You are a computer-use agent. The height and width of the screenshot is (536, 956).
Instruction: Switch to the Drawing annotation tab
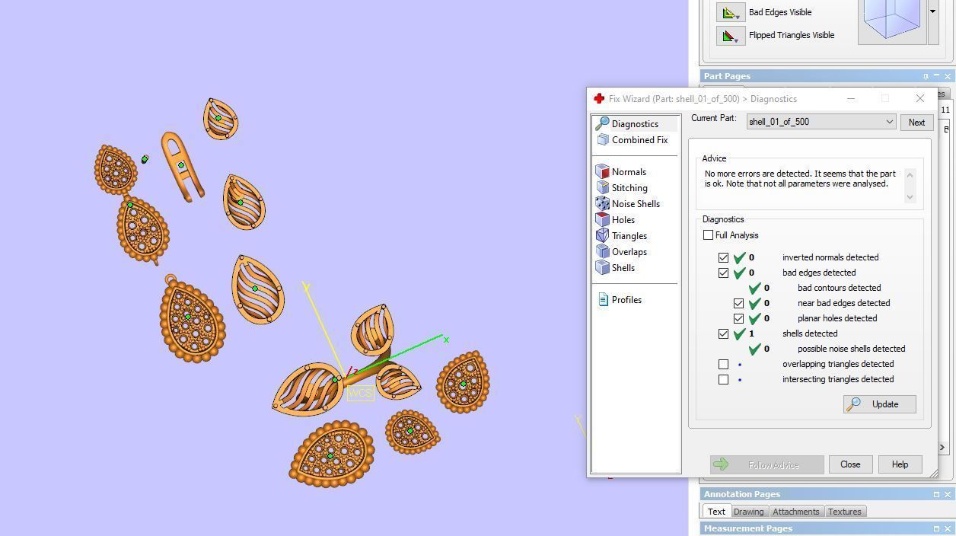coord(748,512)
